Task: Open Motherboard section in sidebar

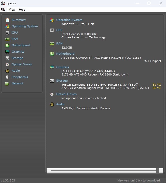Action: click(21, 45)
